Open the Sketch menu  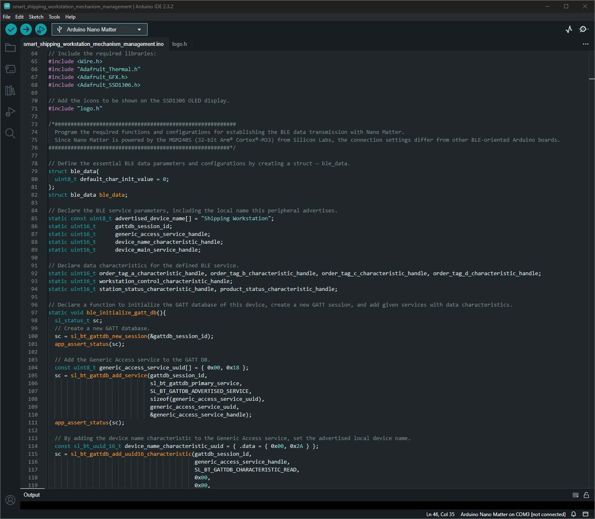[x=36, y=17]
